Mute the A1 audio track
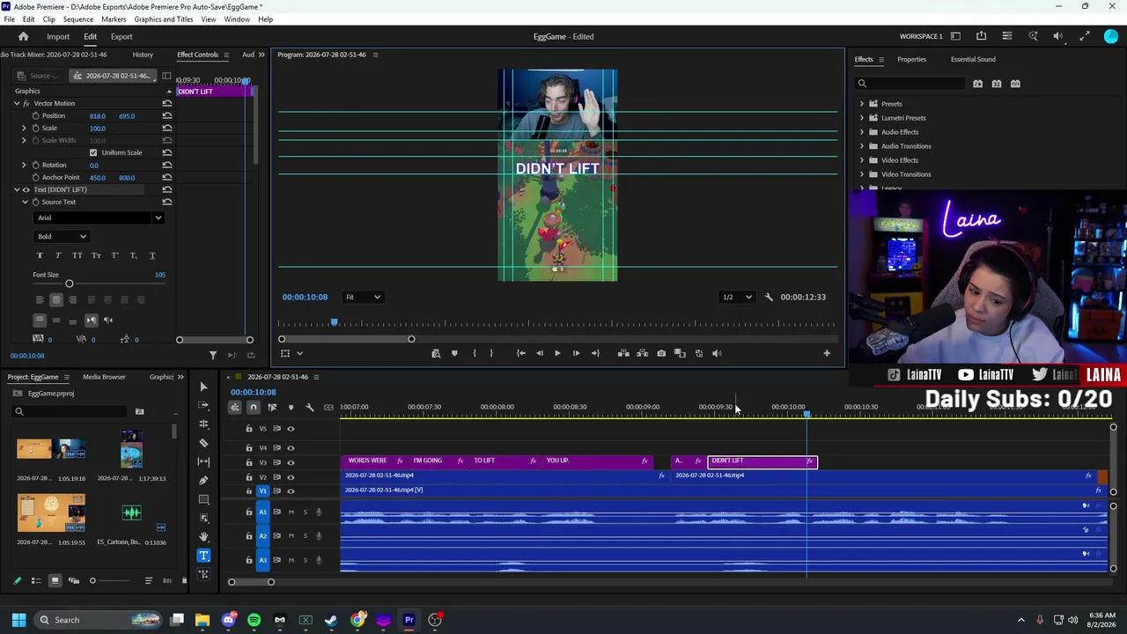The width and height of the screenshot is (1127, 634). [291, 512]
